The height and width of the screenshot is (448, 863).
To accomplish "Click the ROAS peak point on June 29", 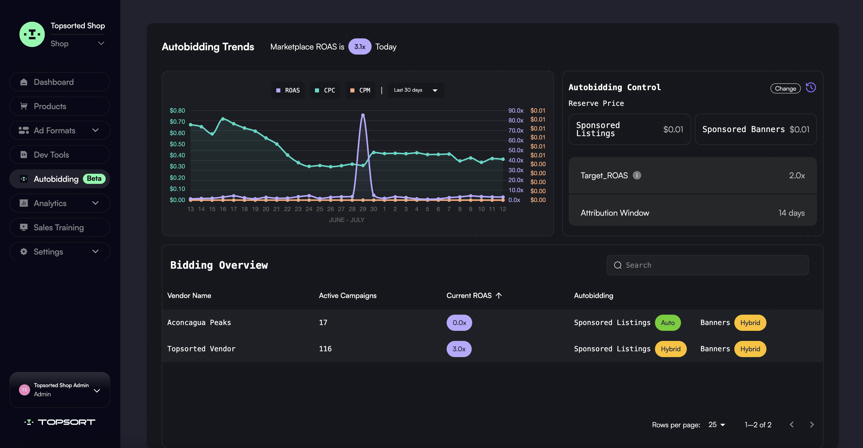I will [x=363, y=115].
